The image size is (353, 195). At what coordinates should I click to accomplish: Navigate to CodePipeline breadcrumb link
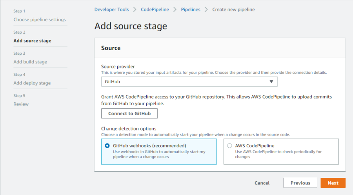(x=155, y=9)
